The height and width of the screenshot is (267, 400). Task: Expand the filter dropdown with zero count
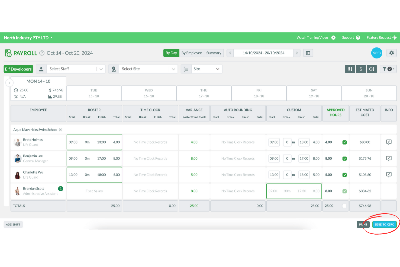pyautogui.click(x=388, y=69)
